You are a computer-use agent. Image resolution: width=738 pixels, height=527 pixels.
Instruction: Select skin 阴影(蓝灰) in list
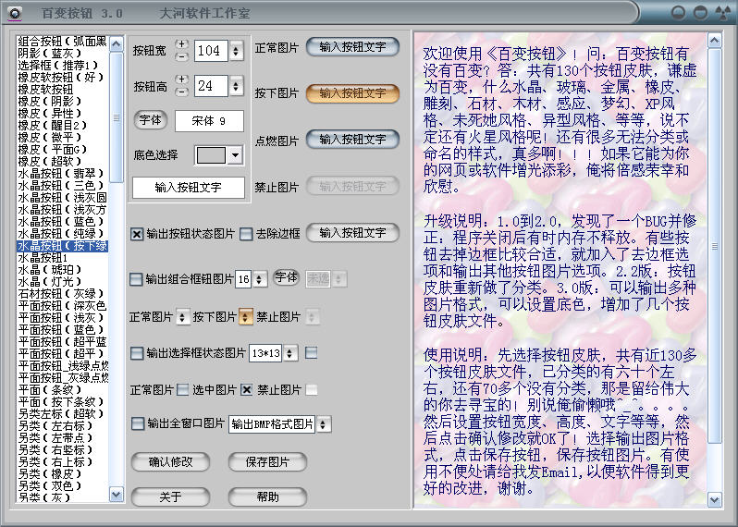[63, 54]
